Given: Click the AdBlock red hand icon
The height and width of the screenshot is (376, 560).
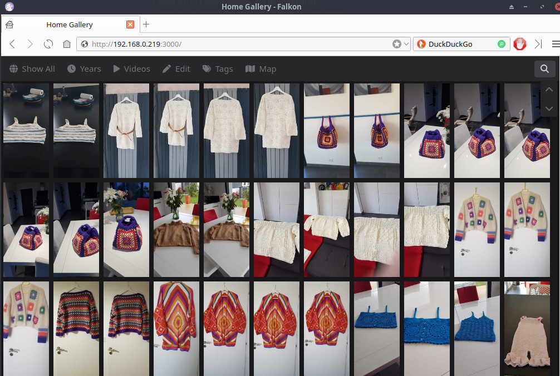Looking at the screenshot, I should pos(520,44).
